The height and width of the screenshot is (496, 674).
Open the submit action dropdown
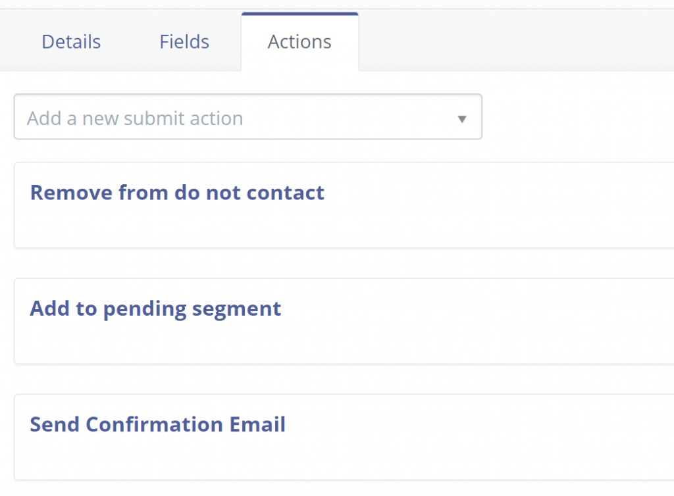coord(247,117)
